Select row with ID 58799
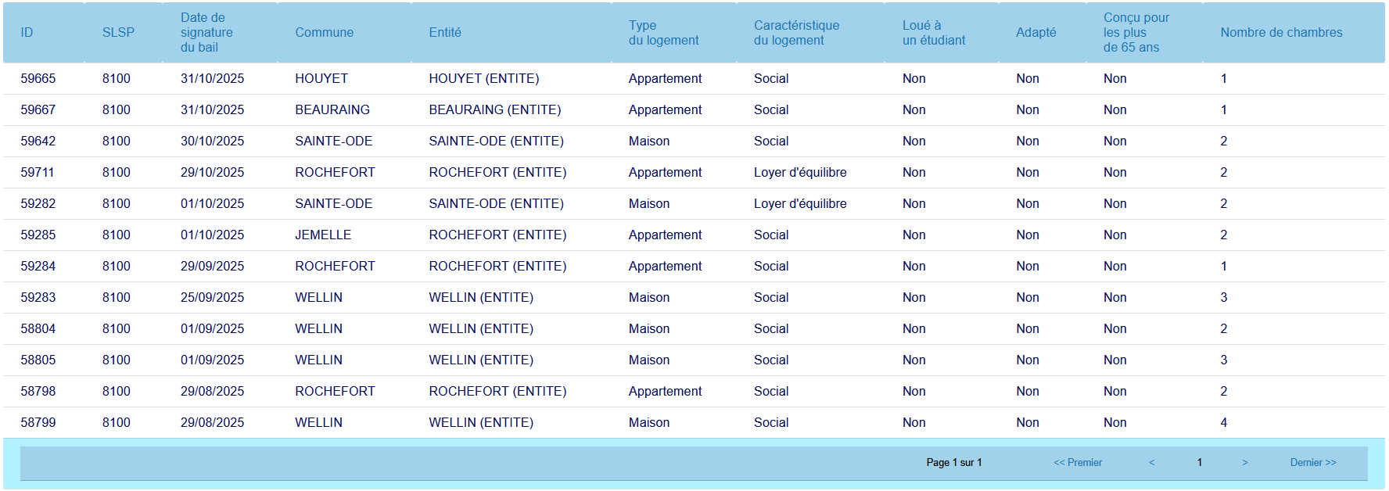Viewport: 1389px width, 491px height. pyautogui.click(x=38, y=423)
